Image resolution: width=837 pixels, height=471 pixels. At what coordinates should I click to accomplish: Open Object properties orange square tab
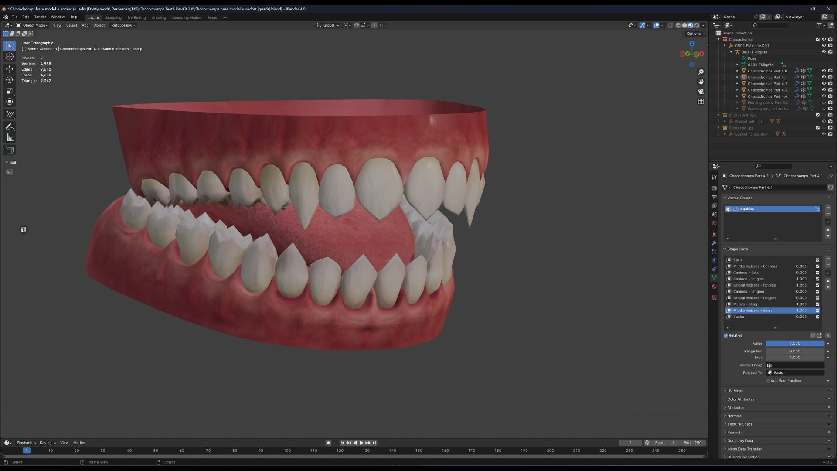click(x=714, y=234)
